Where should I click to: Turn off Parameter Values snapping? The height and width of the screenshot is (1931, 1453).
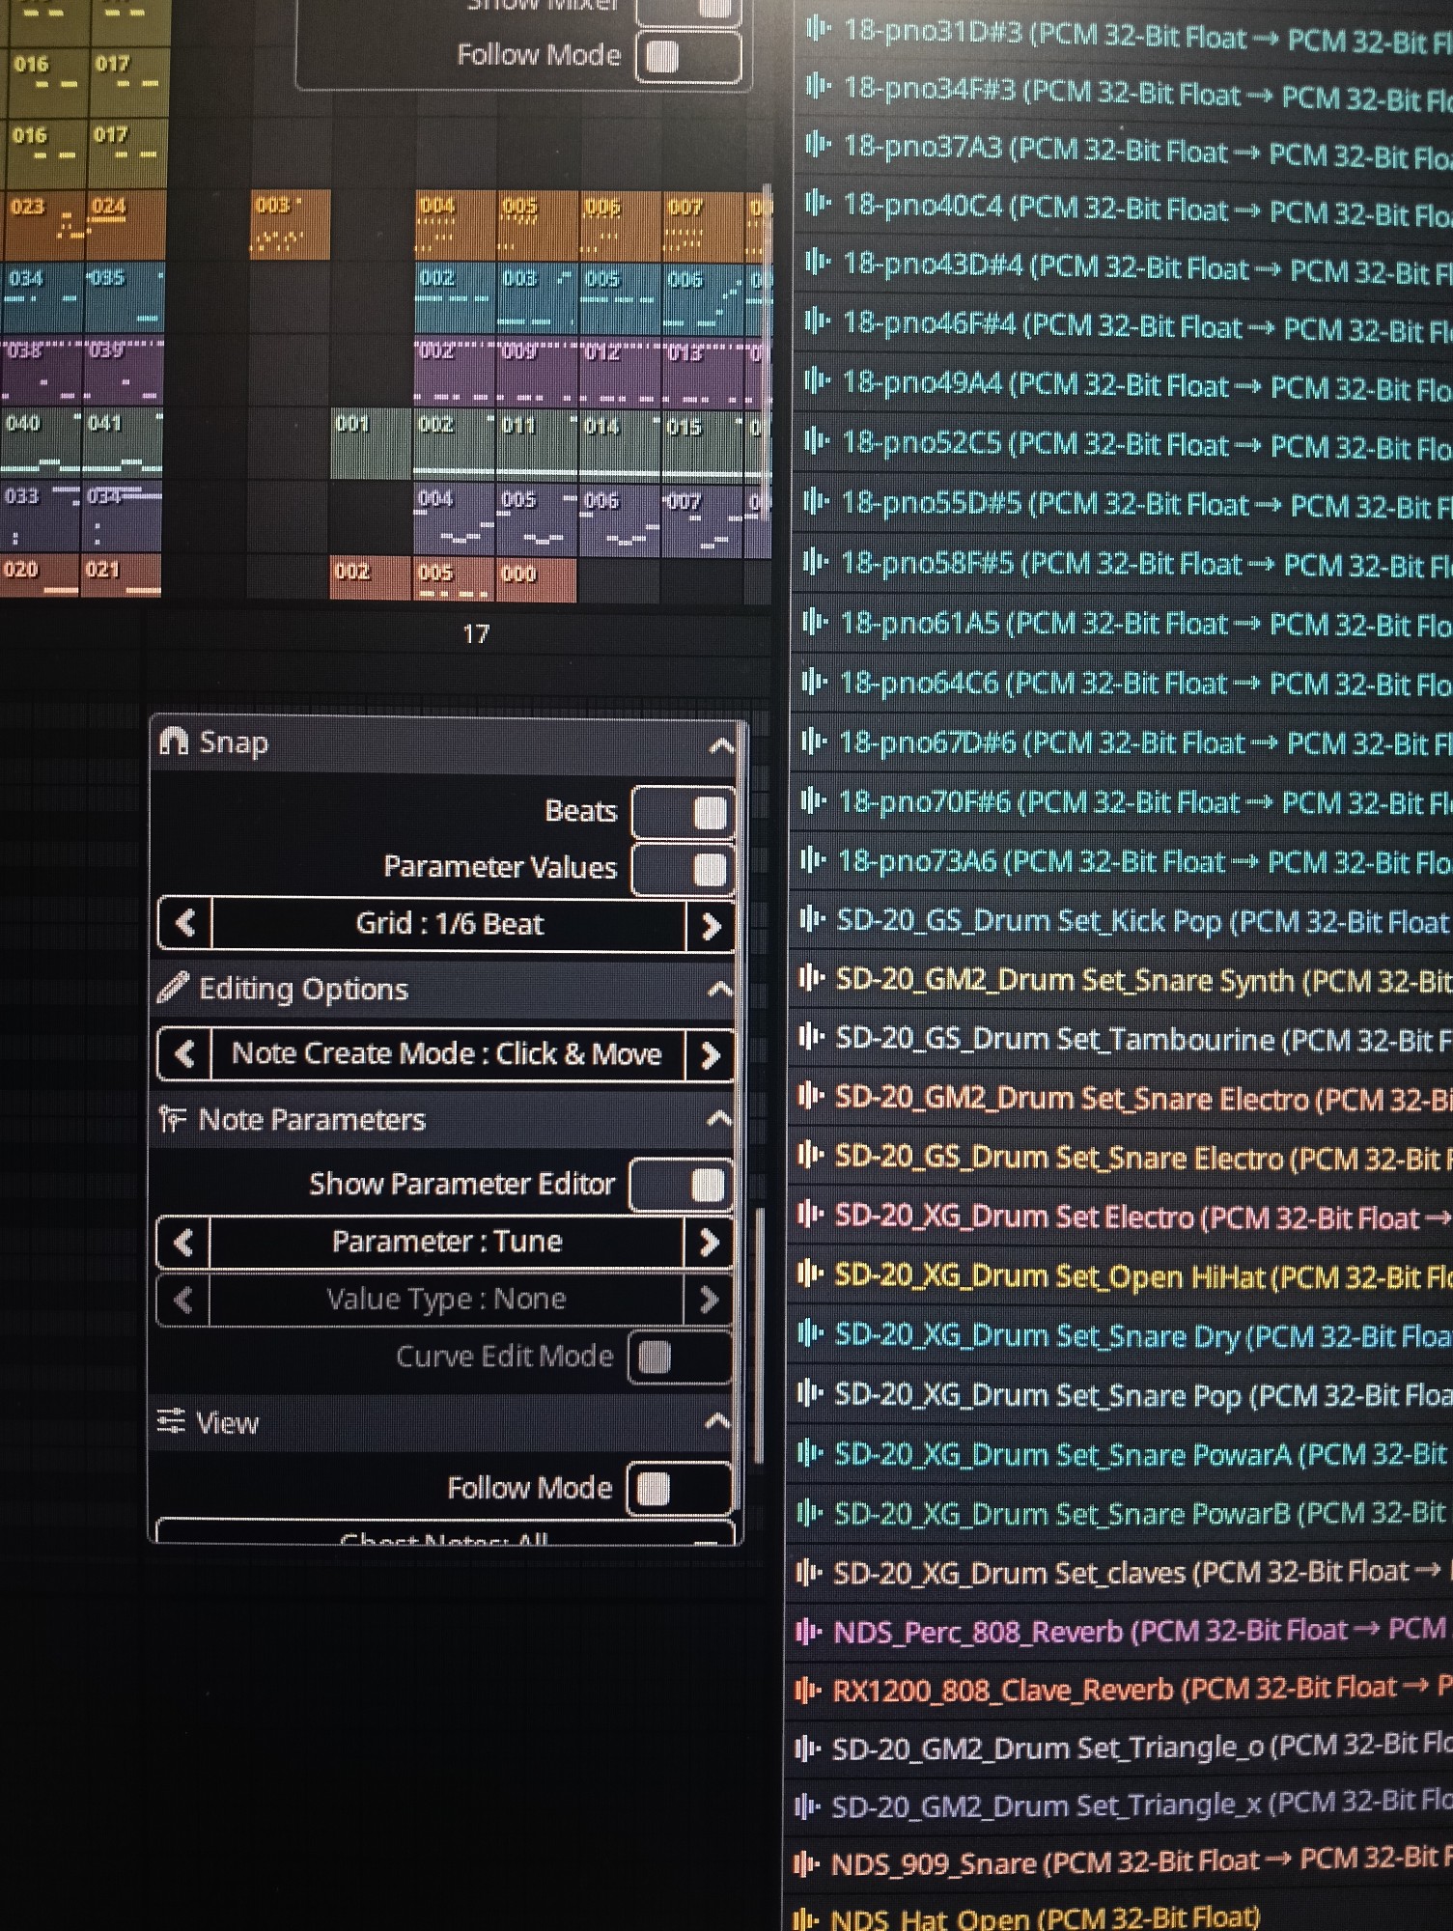point(684,868)
